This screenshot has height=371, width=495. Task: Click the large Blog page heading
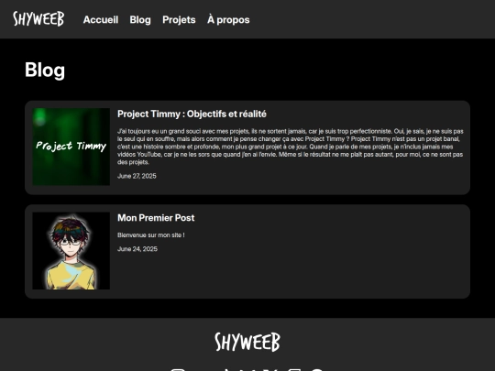[45, 70]
